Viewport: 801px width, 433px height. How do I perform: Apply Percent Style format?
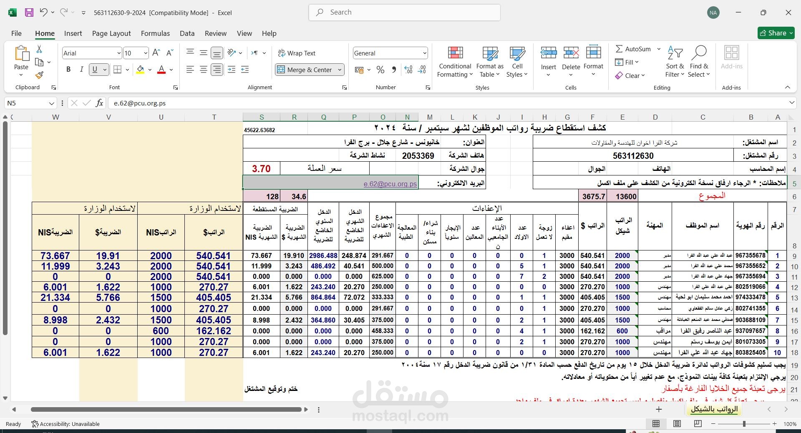point(380,70)
